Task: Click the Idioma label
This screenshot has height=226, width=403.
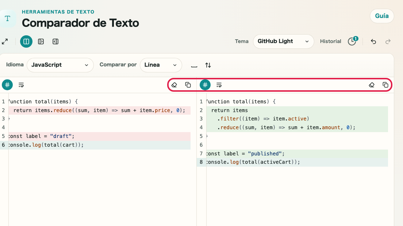Action: click(x=15, y=64)
